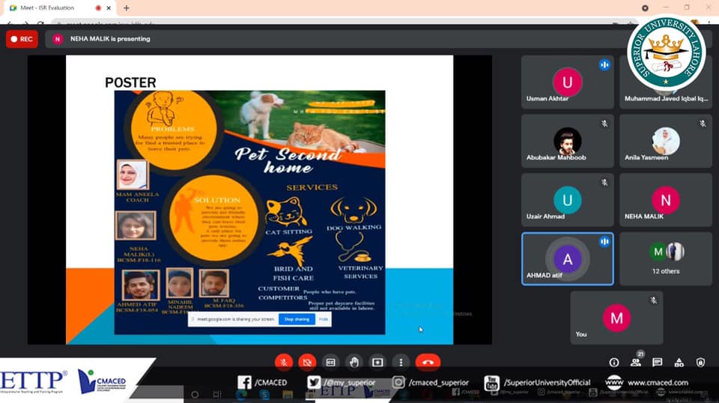Unmute the microphone in the call bar
719x403 pixels.
point(284,362)
